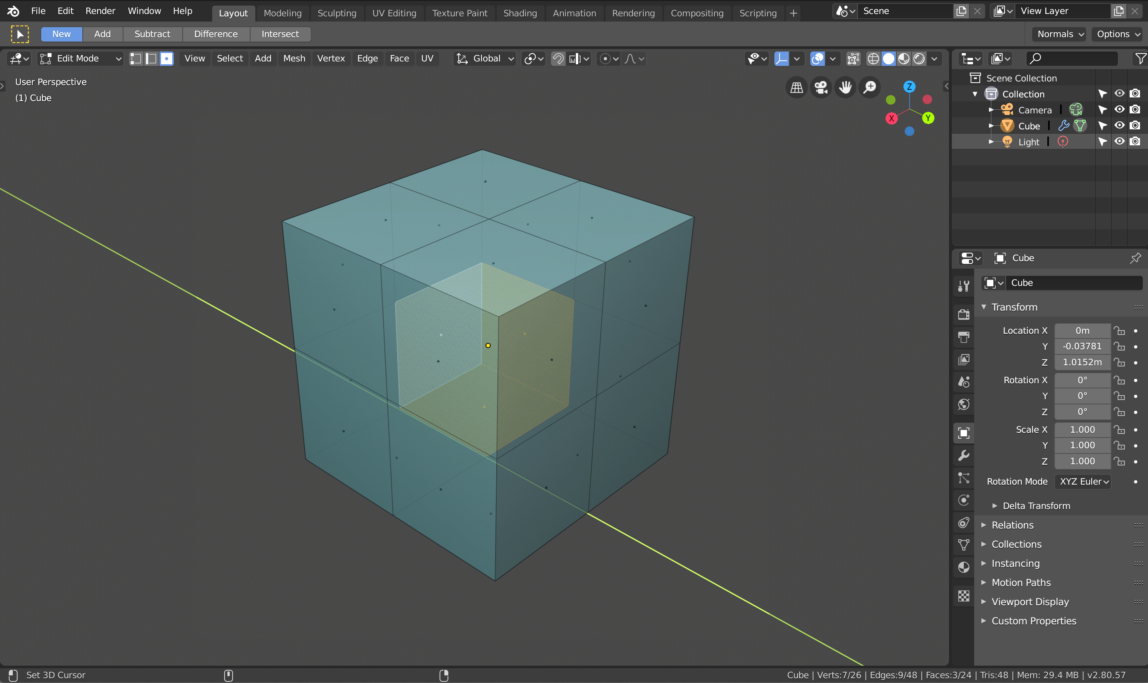Open the Mesh menu
This screenshot has height=683, width=1148.
point(294,58)
